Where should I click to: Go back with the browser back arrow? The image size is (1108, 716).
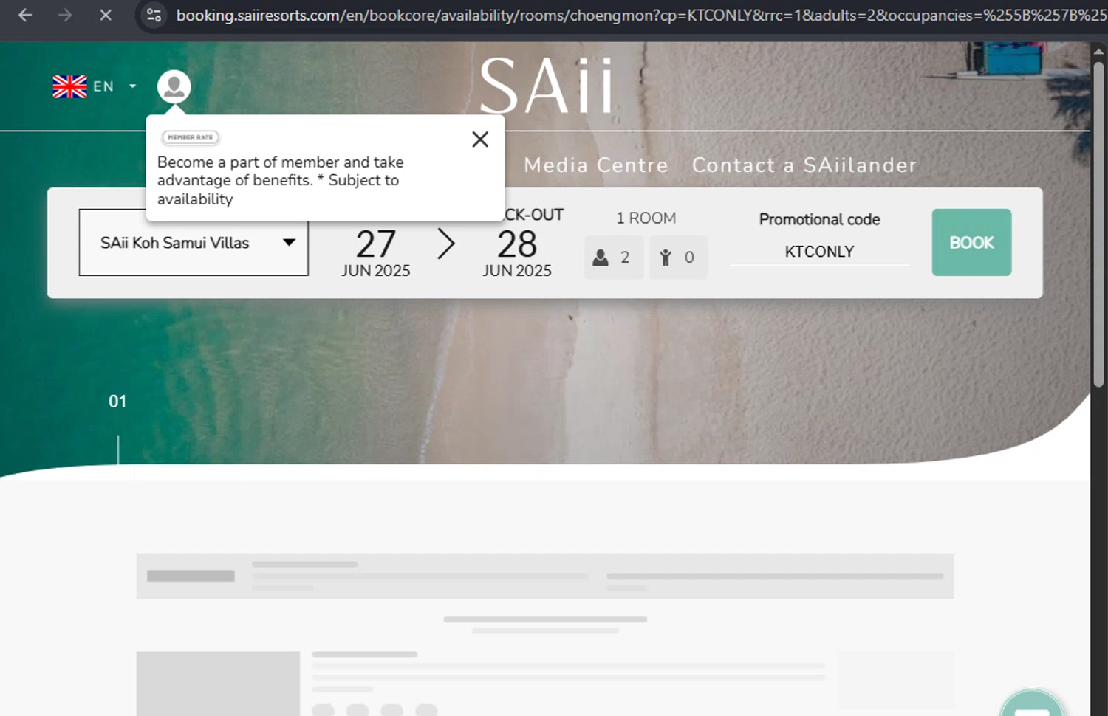tap(25, 15)
